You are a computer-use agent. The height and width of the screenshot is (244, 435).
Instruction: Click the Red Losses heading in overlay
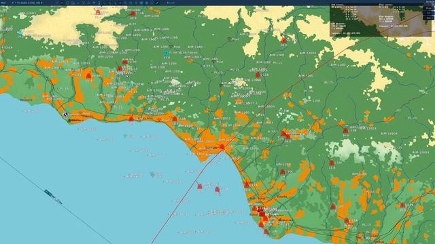pyautogui.click(x=338, y=5)
